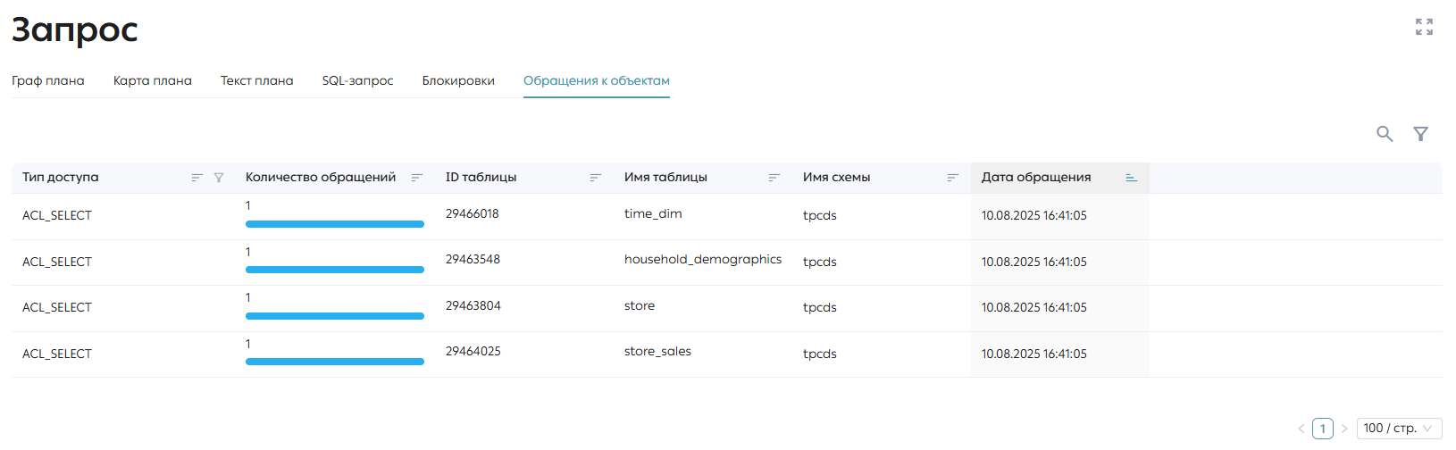Sort by Дата обращения column
The image size is (1456, 450).
tap(1131, 178)
